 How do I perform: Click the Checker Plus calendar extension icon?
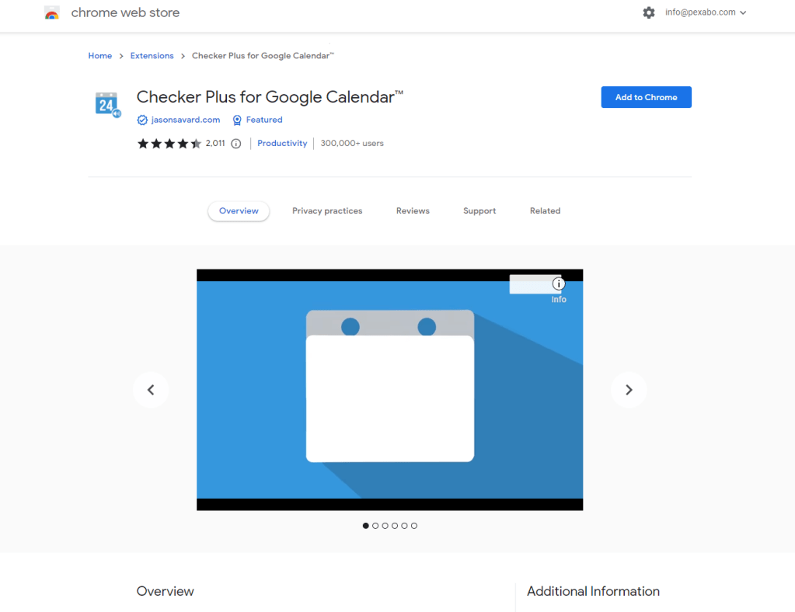tap(107, 104)
